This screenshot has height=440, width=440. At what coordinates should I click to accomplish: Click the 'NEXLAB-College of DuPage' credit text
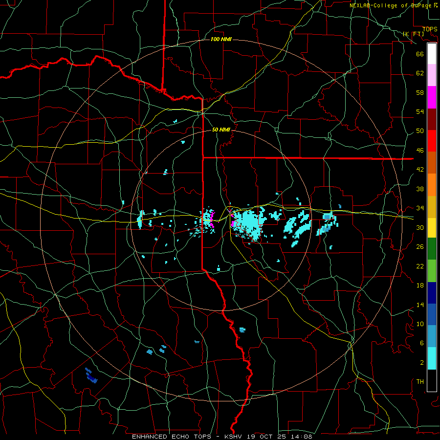(x=391, y=5)
